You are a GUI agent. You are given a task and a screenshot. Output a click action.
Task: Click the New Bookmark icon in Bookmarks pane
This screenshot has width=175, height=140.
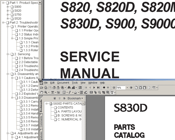coord(55,98)
